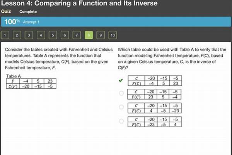Viewport: 232px width, 155px height.
Task: Select highlighted green question 8 box
Action: click(89, 35)
